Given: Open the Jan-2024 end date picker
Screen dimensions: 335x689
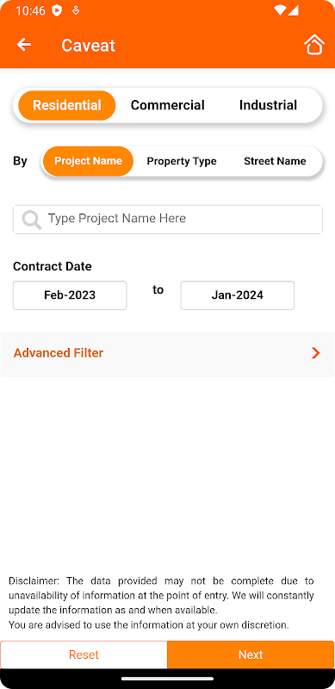Looking at the screenshot, I should [238, 295].
